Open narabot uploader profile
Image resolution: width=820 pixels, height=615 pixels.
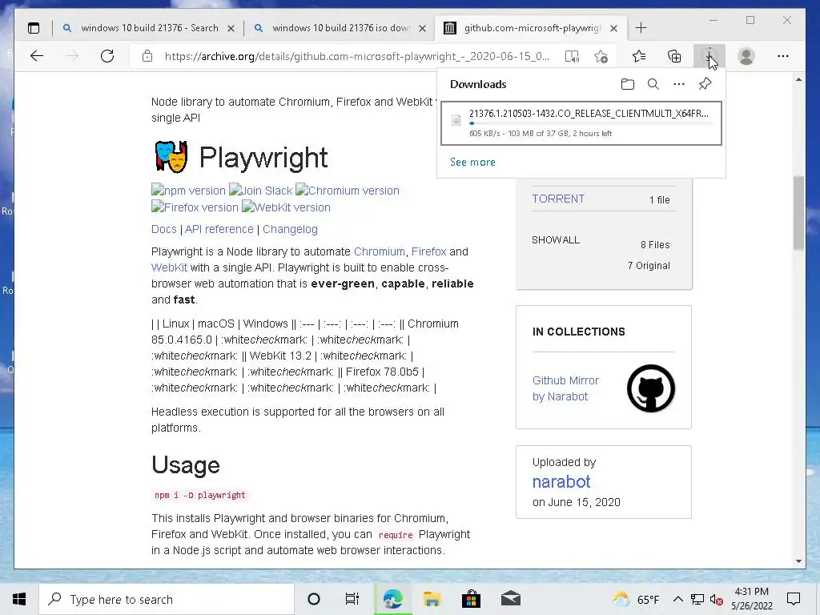(x=561, y=481)
